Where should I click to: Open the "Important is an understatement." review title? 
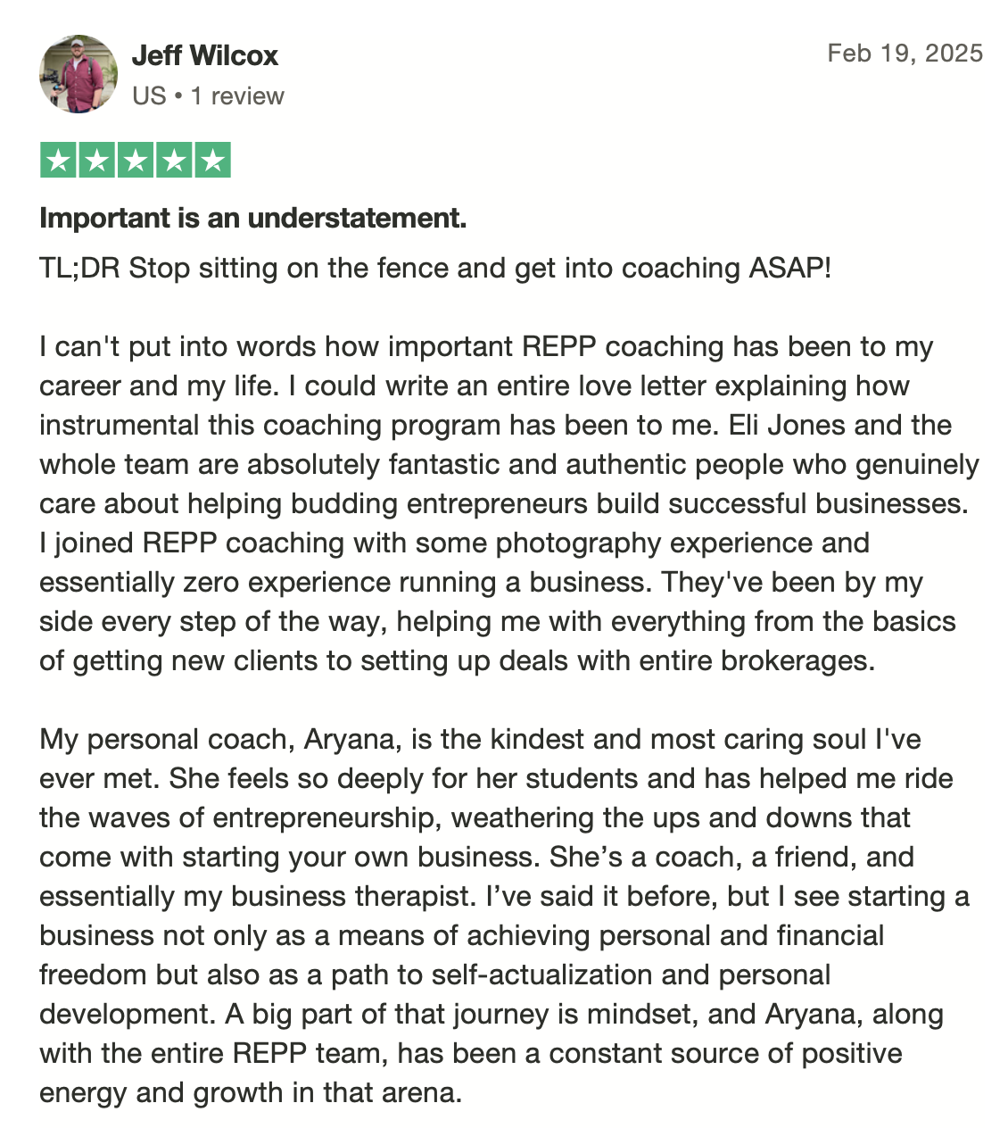(x=253, y=218)
